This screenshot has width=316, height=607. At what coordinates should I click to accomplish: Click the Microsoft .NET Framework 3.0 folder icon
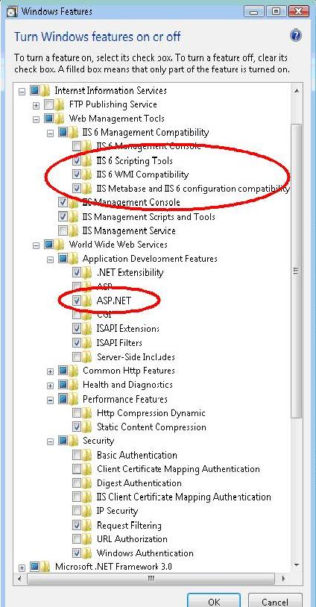pyautogui.click(x=45, y=567)
